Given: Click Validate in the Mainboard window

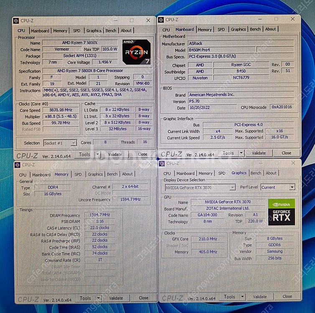Looking at the screenshot, I should pos(259,153).
